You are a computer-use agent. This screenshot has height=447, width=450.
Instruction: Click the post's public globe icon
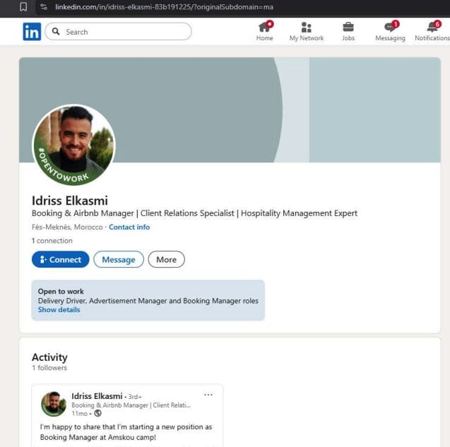[x=98, y=413]
